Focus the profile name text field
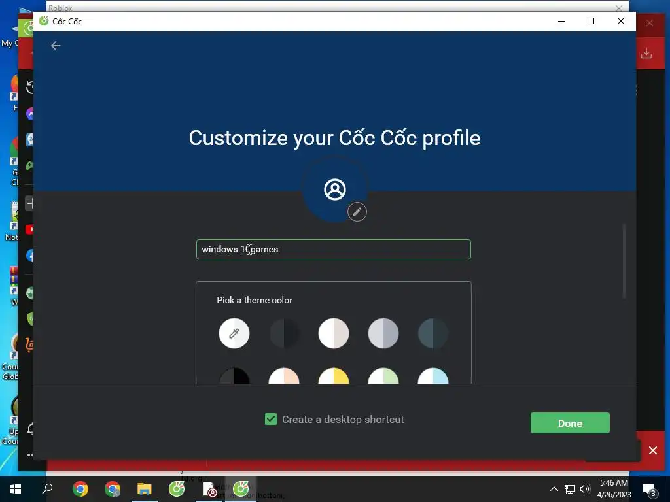The image size is (670, 502). click(333, 249)
